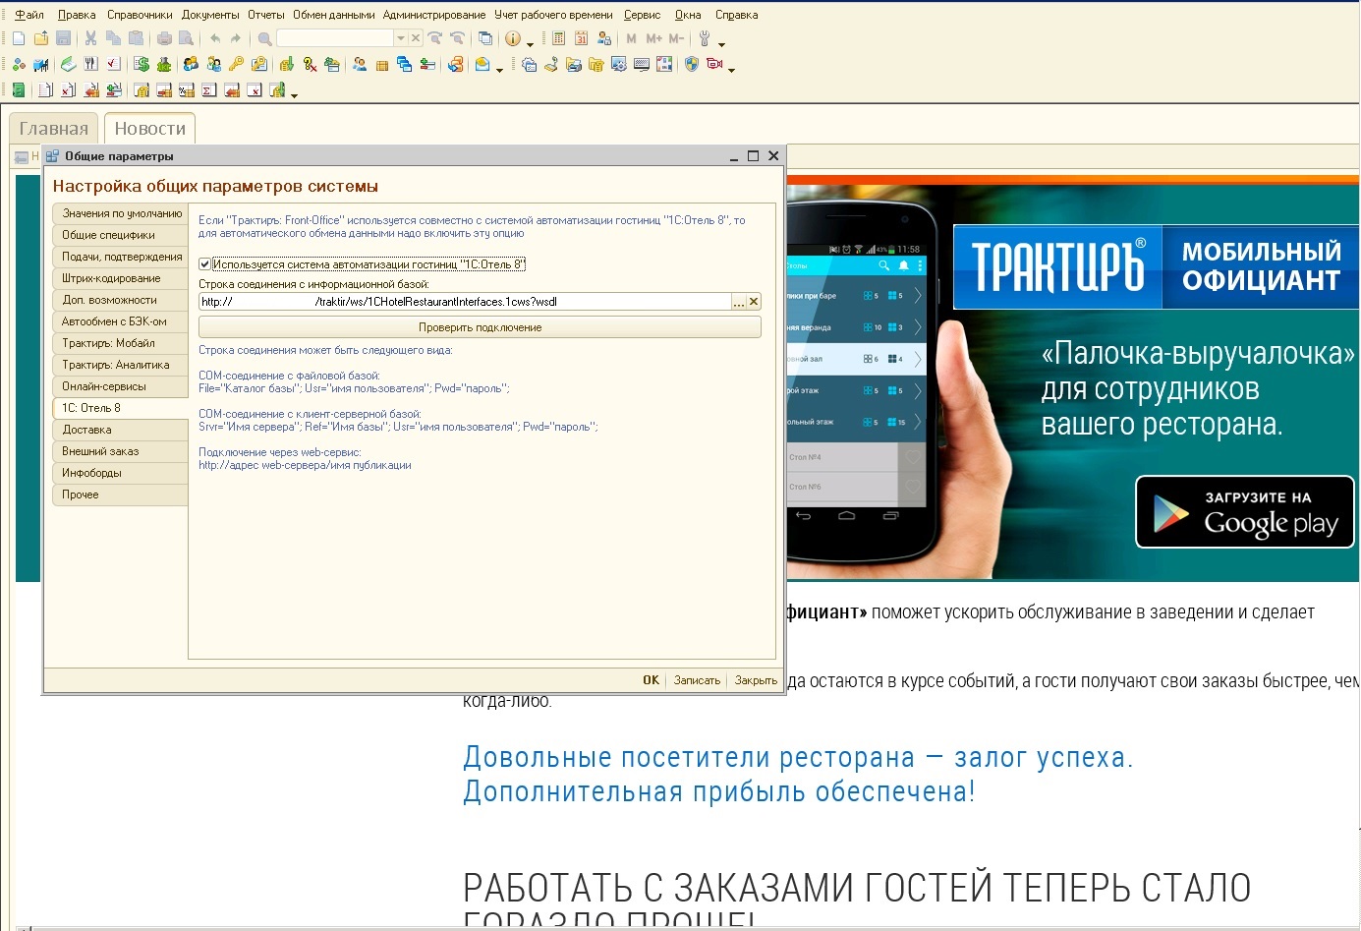
Task: Open the Справочники menu
Action: click(x=140, y=15)
